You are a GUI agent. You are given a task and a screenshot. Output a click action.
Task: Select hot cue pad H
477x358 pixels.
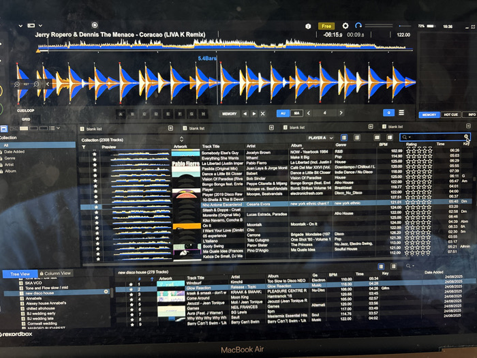(x=203, y=114)
